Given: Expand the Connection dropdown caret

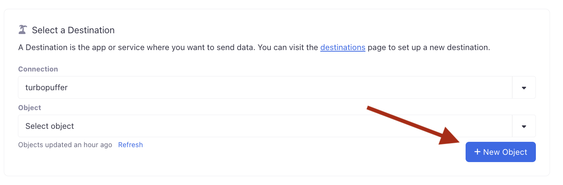Looking at the screenshot, I should coord(524,88).
